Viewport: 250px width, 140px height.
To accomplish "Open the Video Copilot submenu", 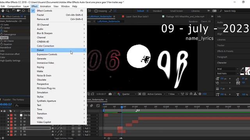I will 59,122.
